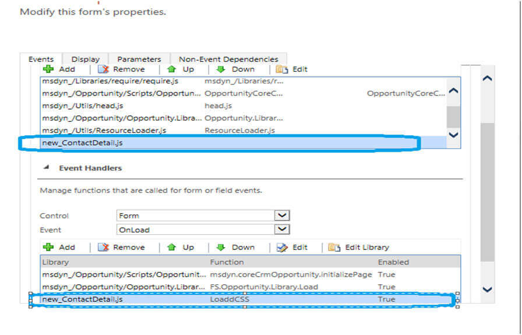
Task: Click the green Add icon in library toolbar
Action: click(48, 69)
